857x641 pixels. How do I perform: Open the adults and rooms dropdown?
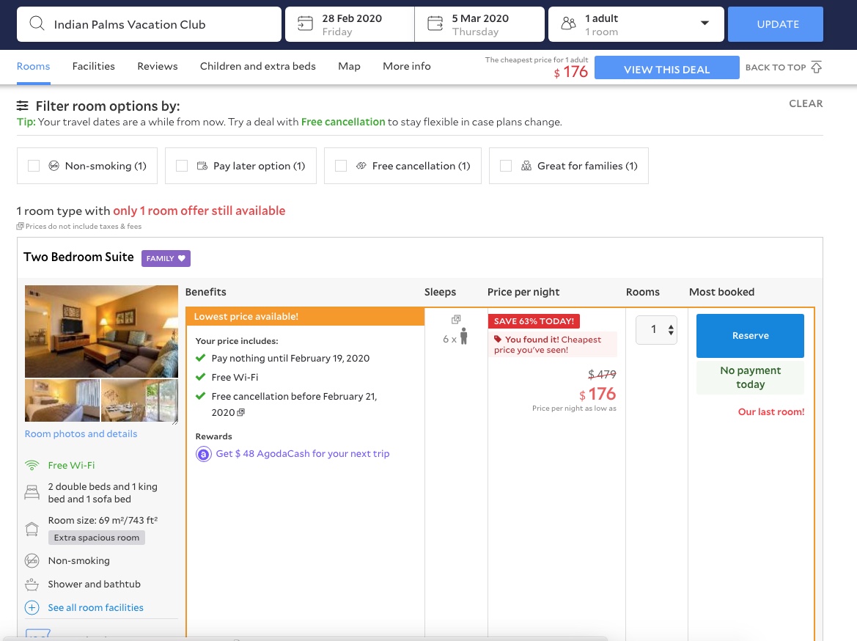click(x=704, y=23)
